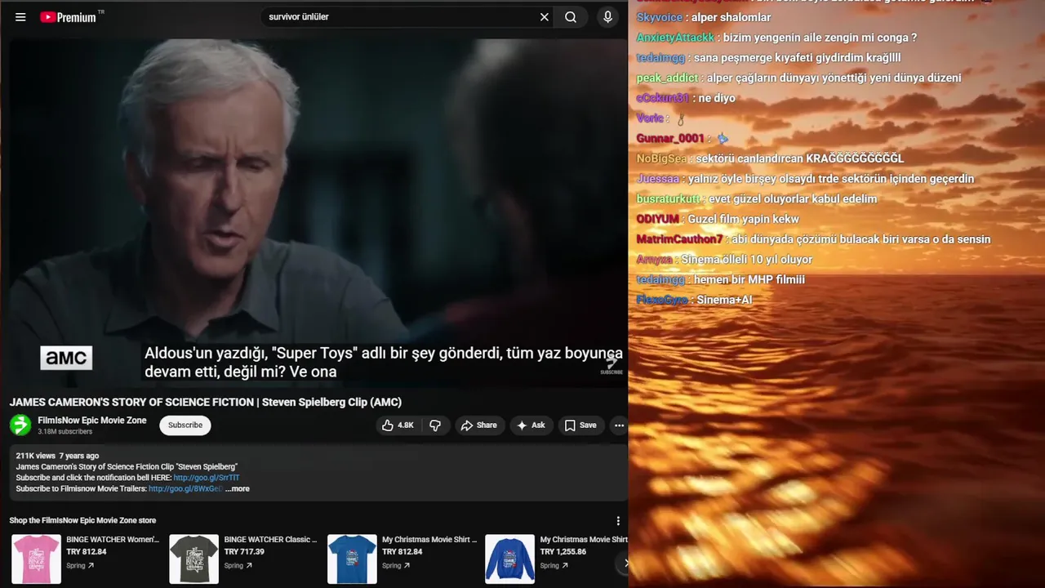Click chat message 'hemen bir MHP filmiii'
1045x588 pixels.
pyautogui.click(x=749, y=280)
